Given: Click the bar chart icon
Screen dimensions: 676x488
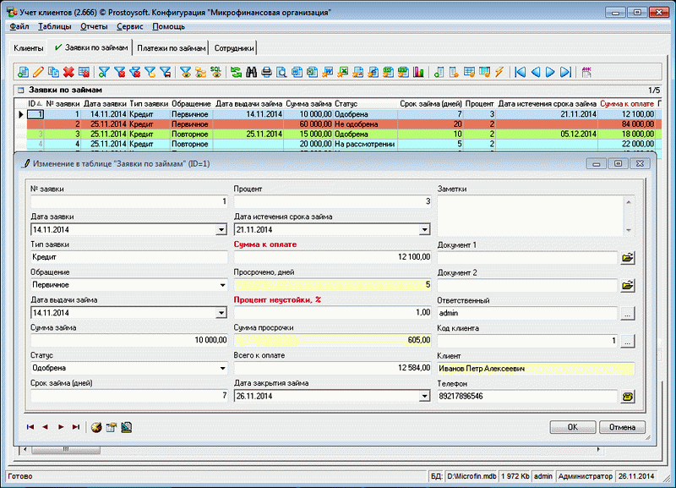Looking at the screenshot, I should (417, 72).
